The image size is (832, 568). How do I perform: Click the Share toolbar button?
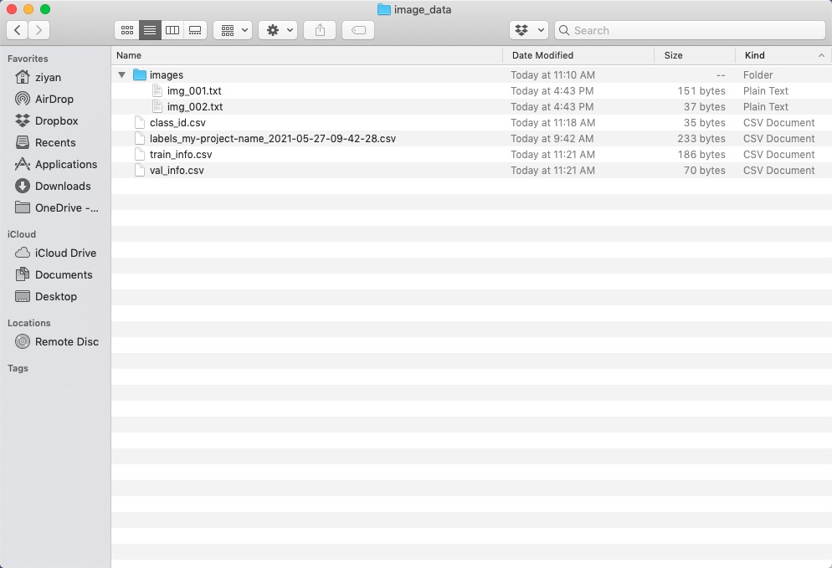pyautogui.click(x=320, y=30)
